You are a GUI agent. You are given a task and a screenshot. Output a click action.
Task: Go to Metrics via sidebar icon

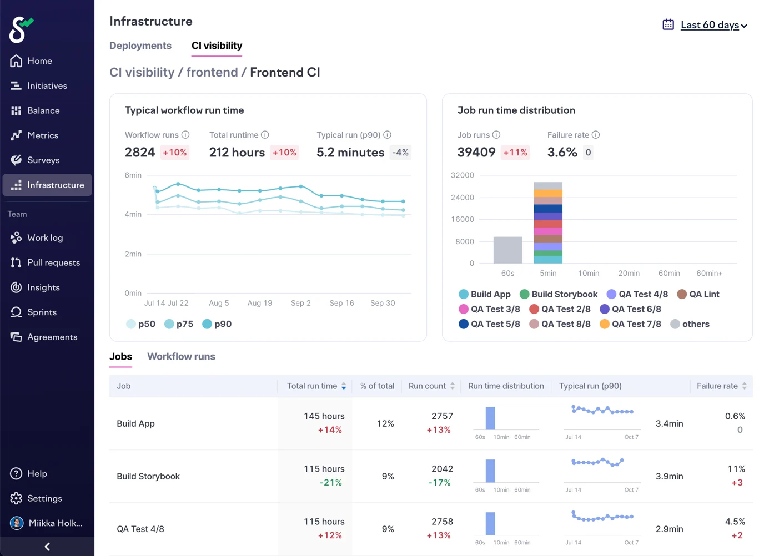pyautogui.click(x=16, y=135)
